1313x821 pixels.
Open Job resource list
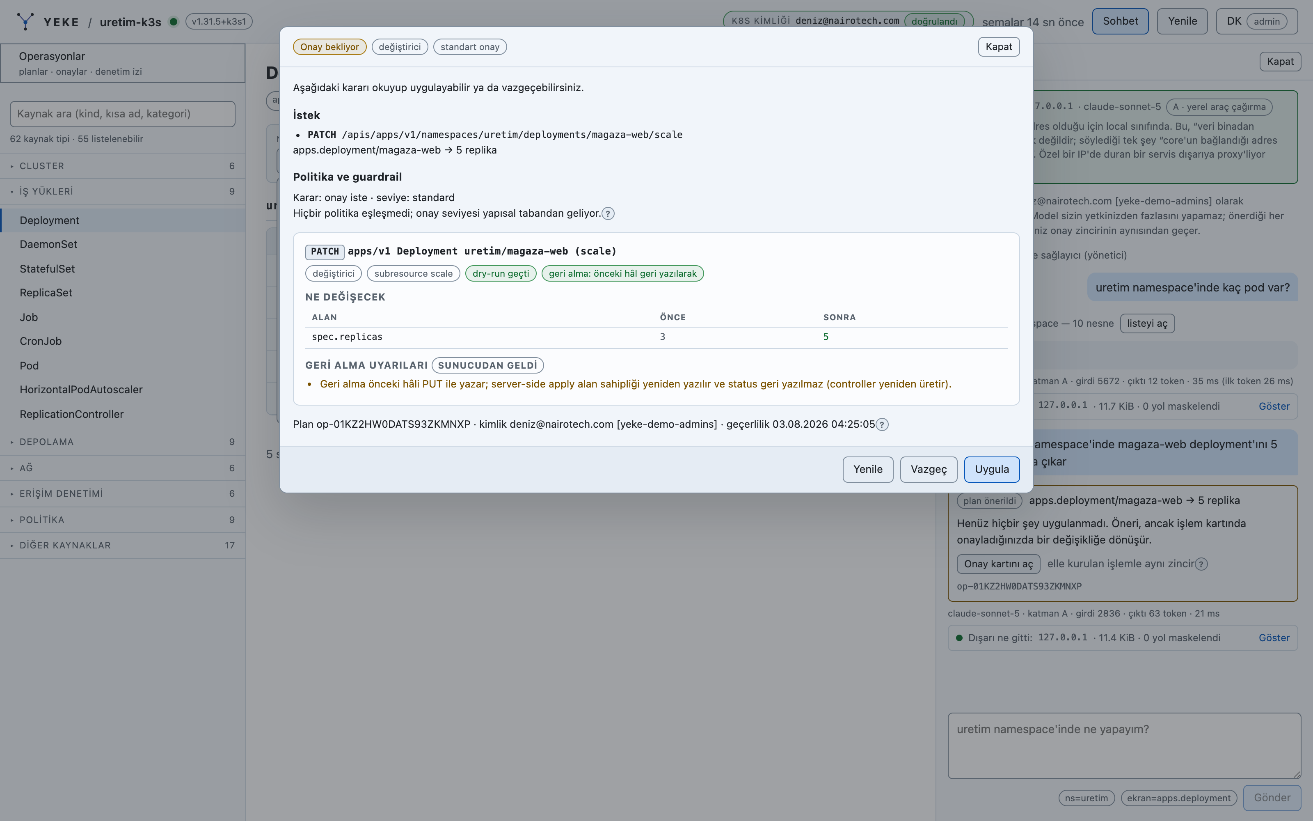(x=123, y=317)
